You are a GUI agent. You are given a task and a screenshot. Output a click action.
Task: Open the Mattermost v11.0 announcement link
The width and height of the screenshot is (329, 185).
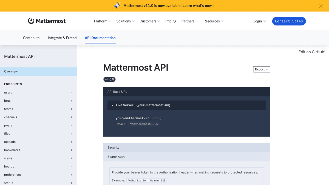(x=169, y=5)
